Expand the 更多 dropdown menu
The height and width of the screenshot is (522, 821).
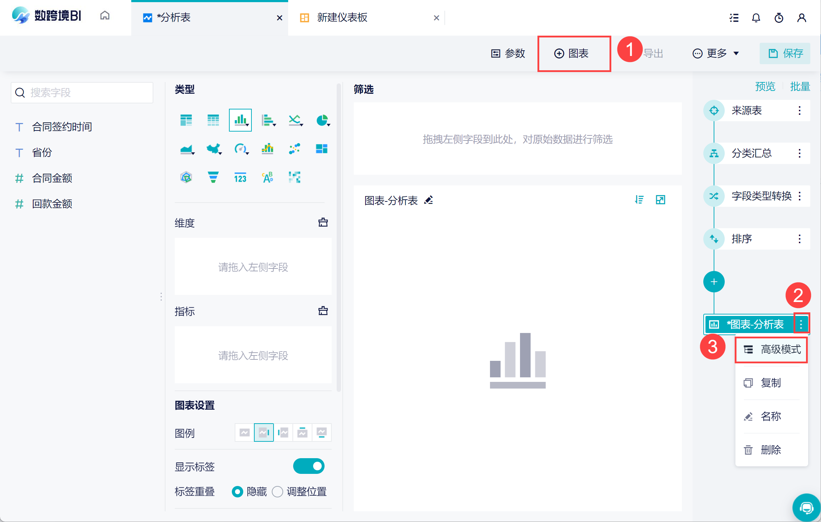click(x=716, y=53)
